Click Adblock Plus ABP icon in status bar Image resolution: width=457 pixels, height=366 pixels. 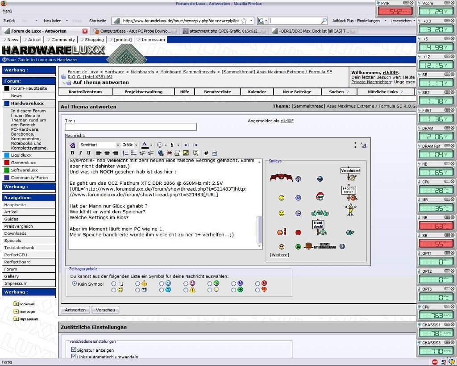(435, 362)
